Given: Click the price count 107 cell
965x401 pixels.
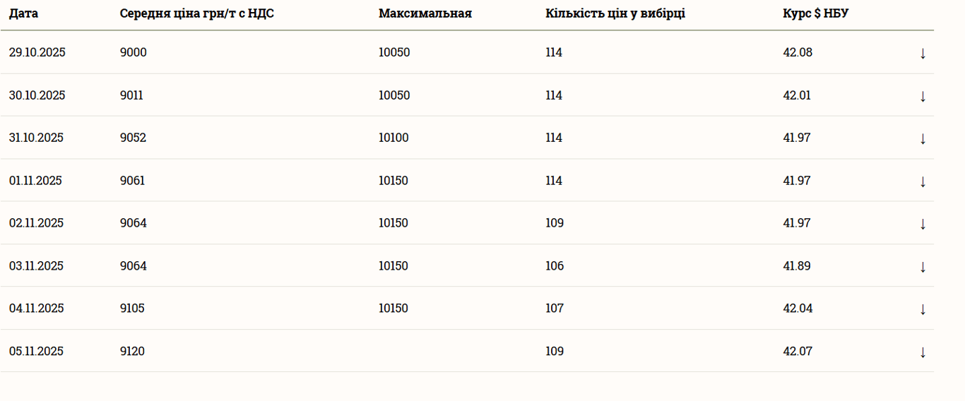Looking at the screenshot, I should 555,309.
